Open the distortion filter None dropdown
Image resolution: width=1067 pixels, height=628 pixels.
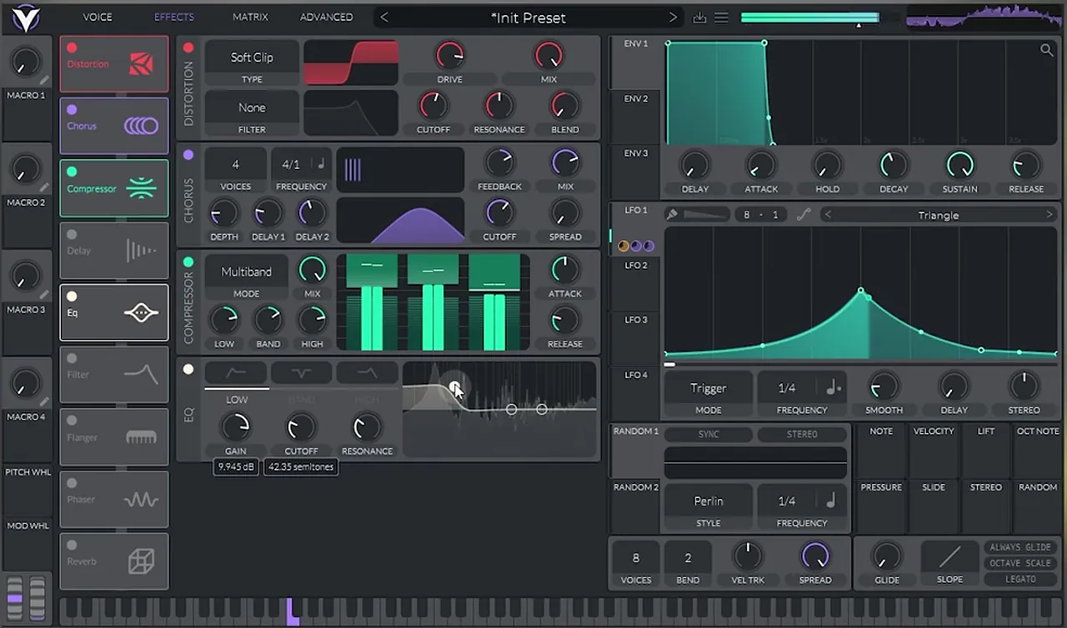[252, 107]
